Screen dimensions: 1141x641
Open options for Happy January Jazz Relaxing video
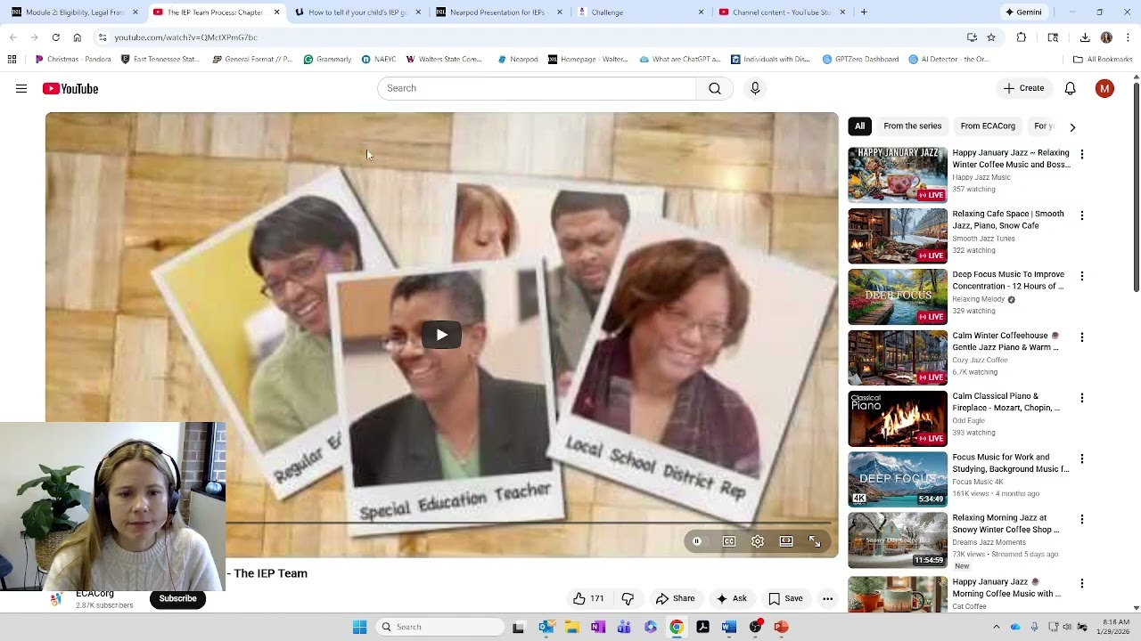coord(1082,154)
